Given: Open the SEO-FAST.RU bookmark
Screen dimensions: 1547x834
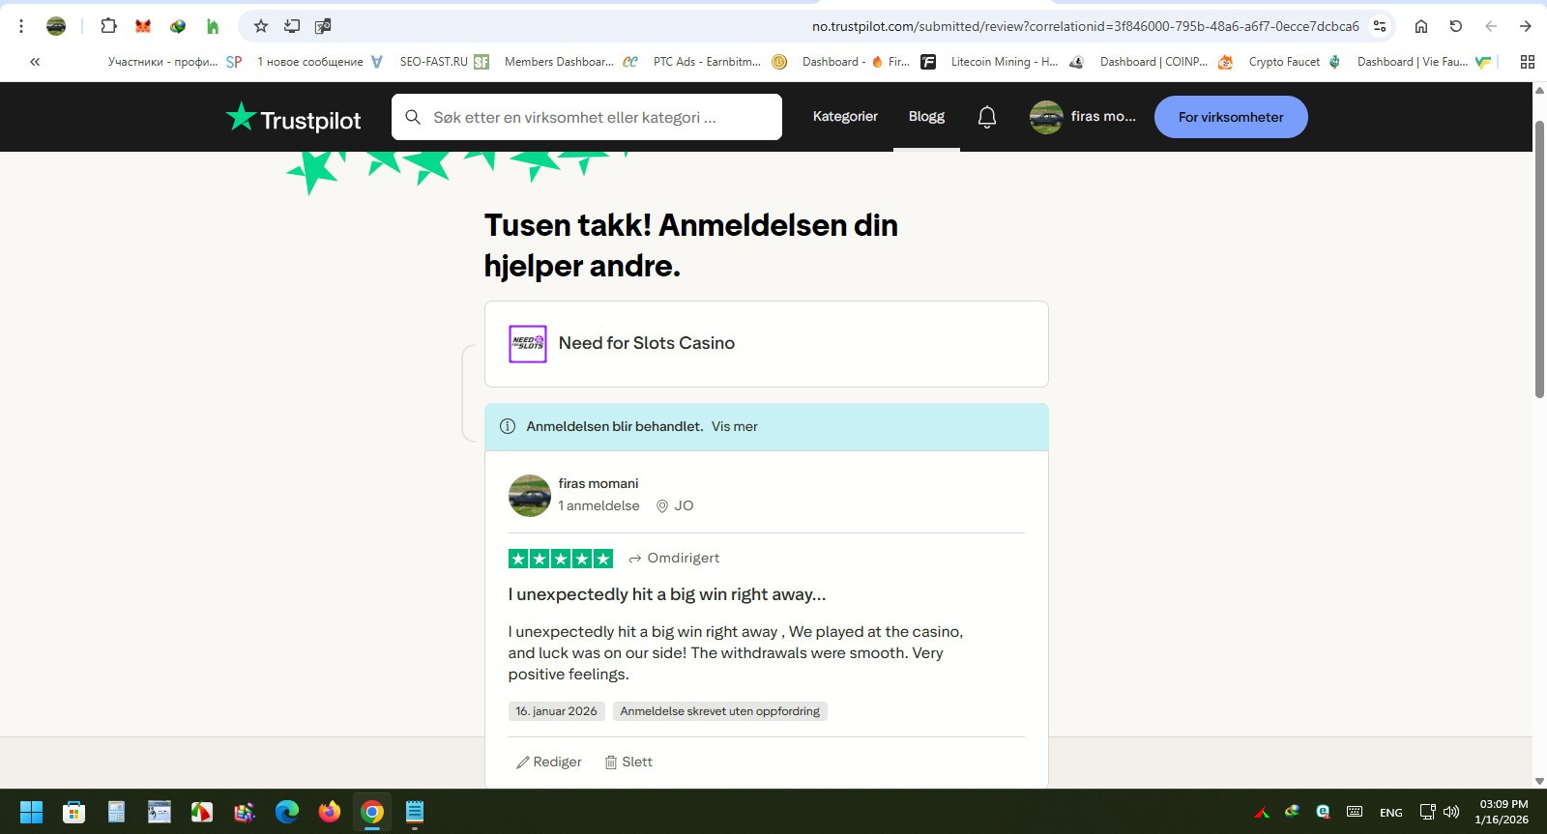Looking at the screenshot, I should point(444,62).
